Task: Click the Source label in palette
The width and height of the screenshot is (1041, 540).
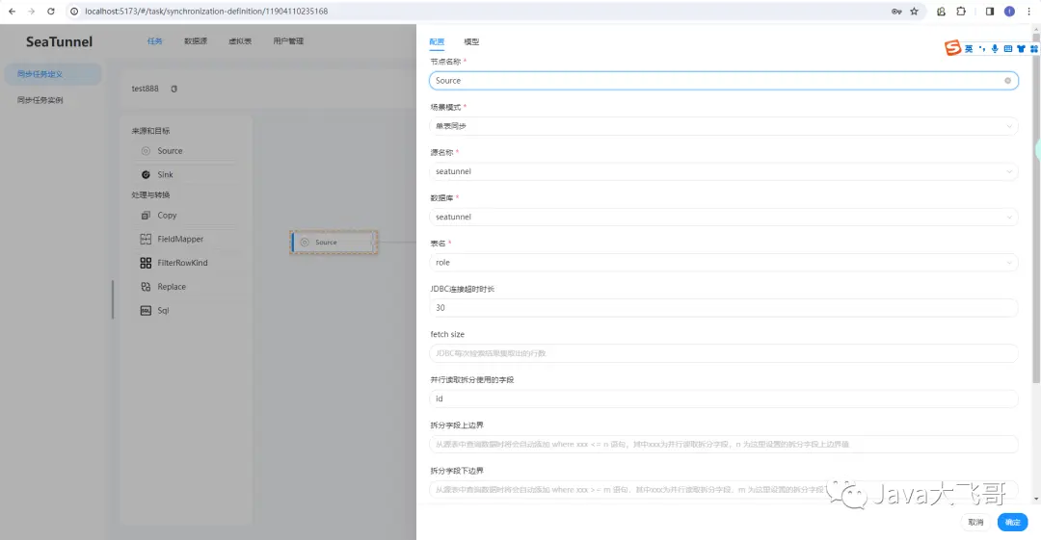Action: pos(170,151)
